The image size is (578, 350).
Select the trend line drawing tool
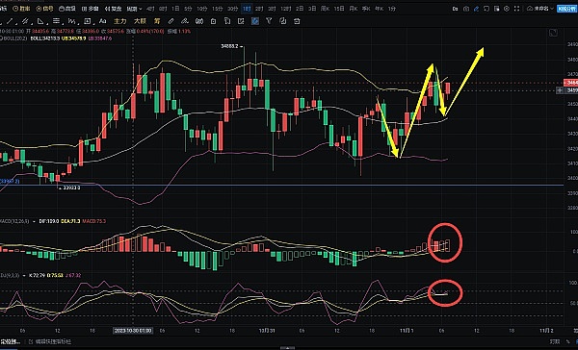tap(11, 21)
